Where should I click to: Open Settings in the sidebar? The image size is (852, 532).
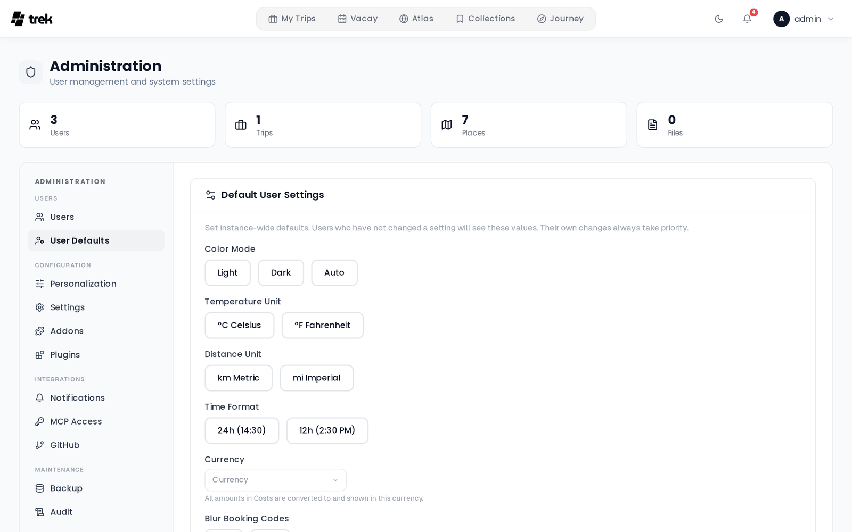(x=96, y=307)
